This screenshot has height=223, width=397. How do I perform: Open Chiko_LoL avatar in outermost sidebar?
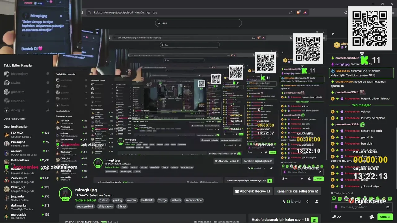click(x=6, y=189)
